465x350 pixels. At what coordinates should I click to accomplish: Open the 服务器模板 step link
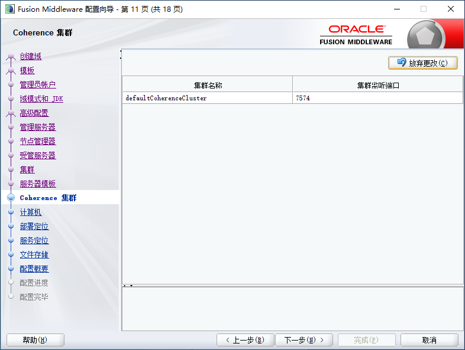pos(38,184)
